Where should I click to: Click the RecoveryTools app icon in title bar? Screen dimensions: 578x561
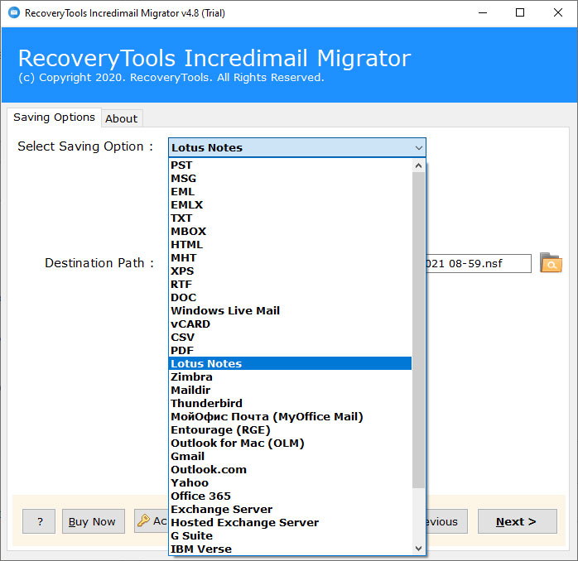[x=13, y=13]
